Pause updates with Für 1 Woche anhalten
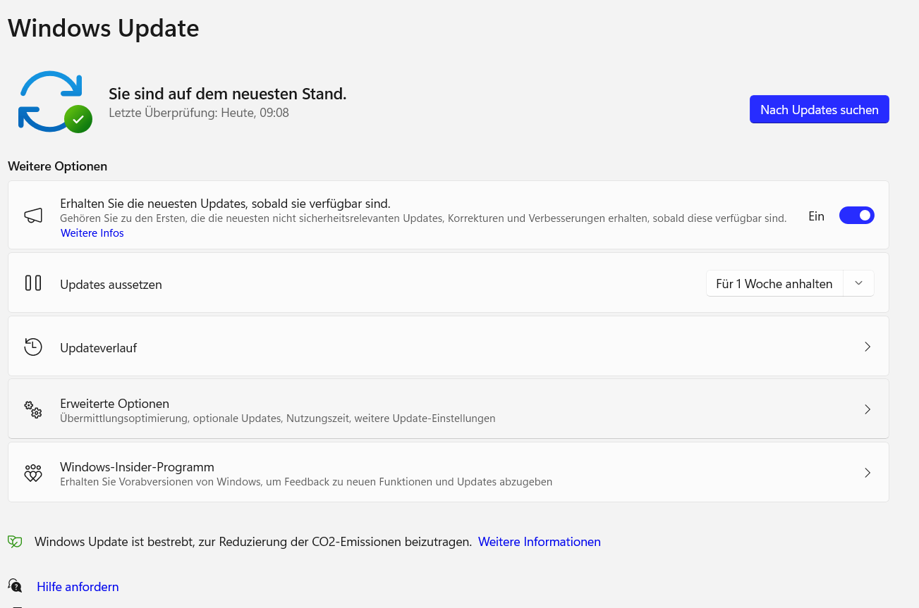 pos(774,283)
